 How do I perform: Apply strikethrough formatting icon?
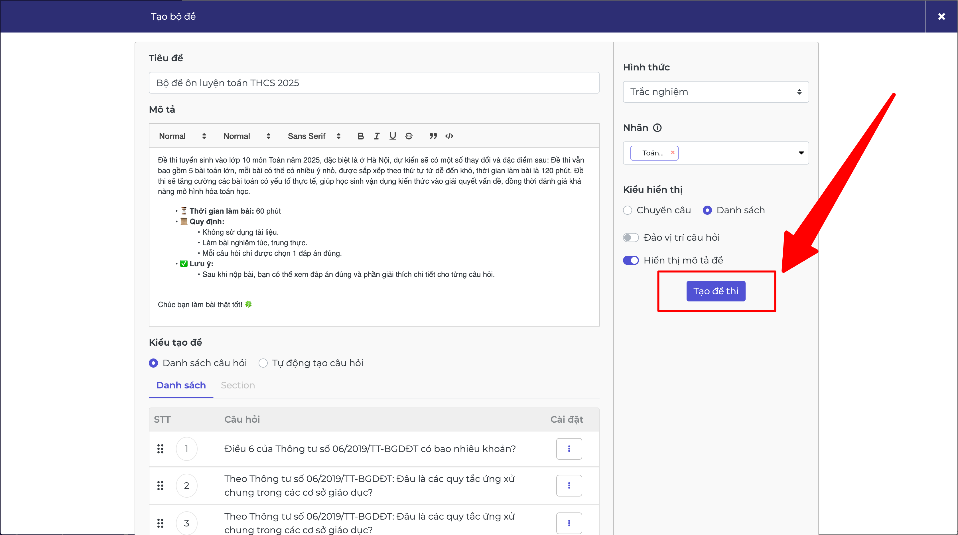pos(409,136)
